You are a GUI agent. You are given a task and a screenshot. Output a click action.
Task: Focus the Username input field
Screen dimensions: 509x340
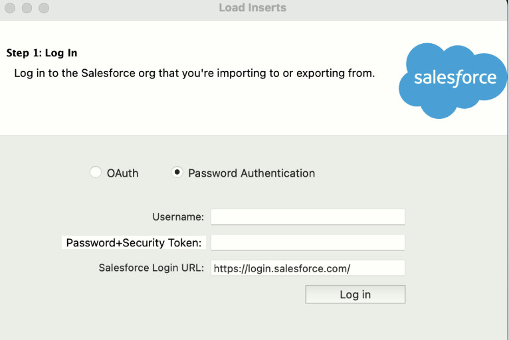tap(308, 217)
